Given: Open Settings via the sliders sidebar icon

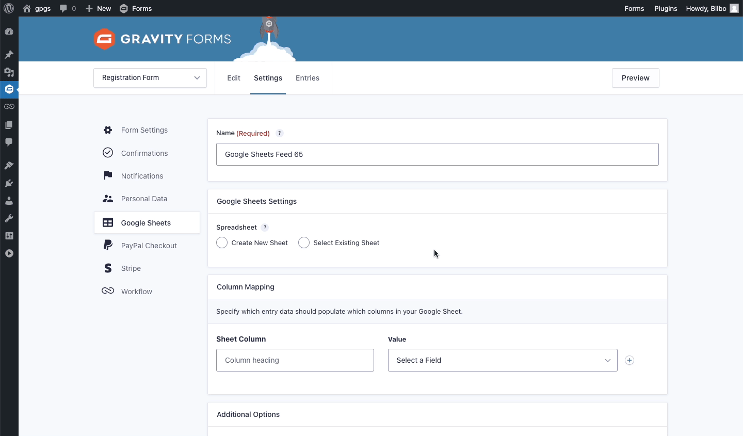Looking at the screenshot, I should click(x=9, y=236).
